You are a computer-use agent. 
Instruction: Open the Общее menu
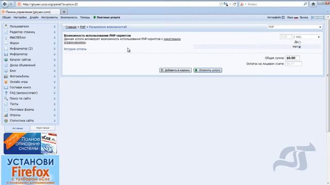[6, 17]
